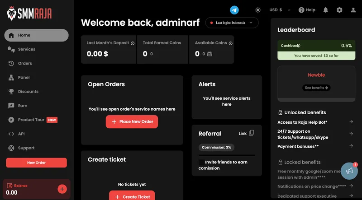Image resolution: width=362 pixels, height=200 pixels.
Task: Open arrow for Access to Raja Help Bot
Action: click(351, 121)
